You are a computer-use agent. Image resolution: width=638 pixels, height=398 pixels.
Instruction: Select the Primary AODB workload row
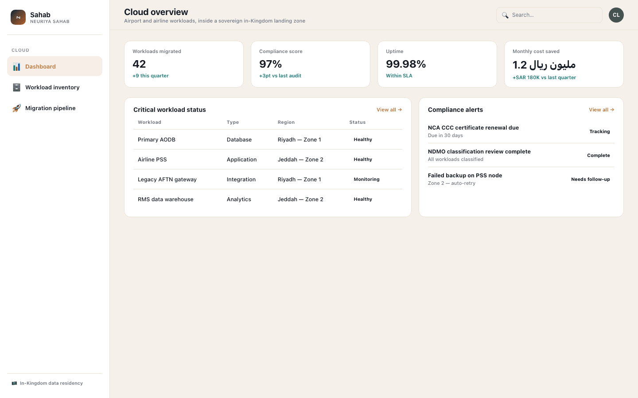click(x=268, y=139)
